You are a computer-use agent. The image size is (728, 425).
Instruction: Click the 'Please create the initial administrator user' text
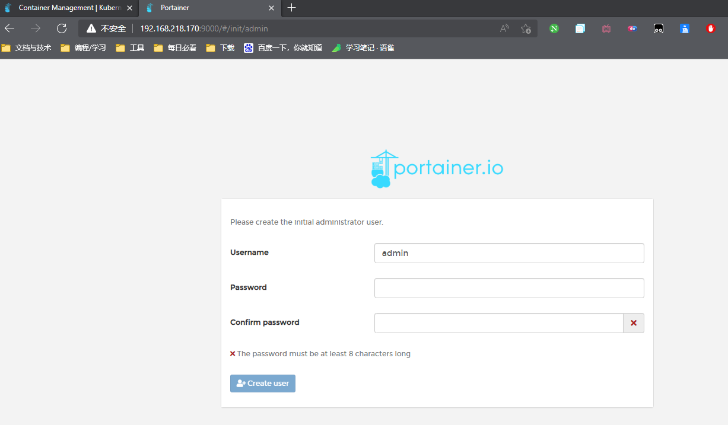click(x=307, y=222)
